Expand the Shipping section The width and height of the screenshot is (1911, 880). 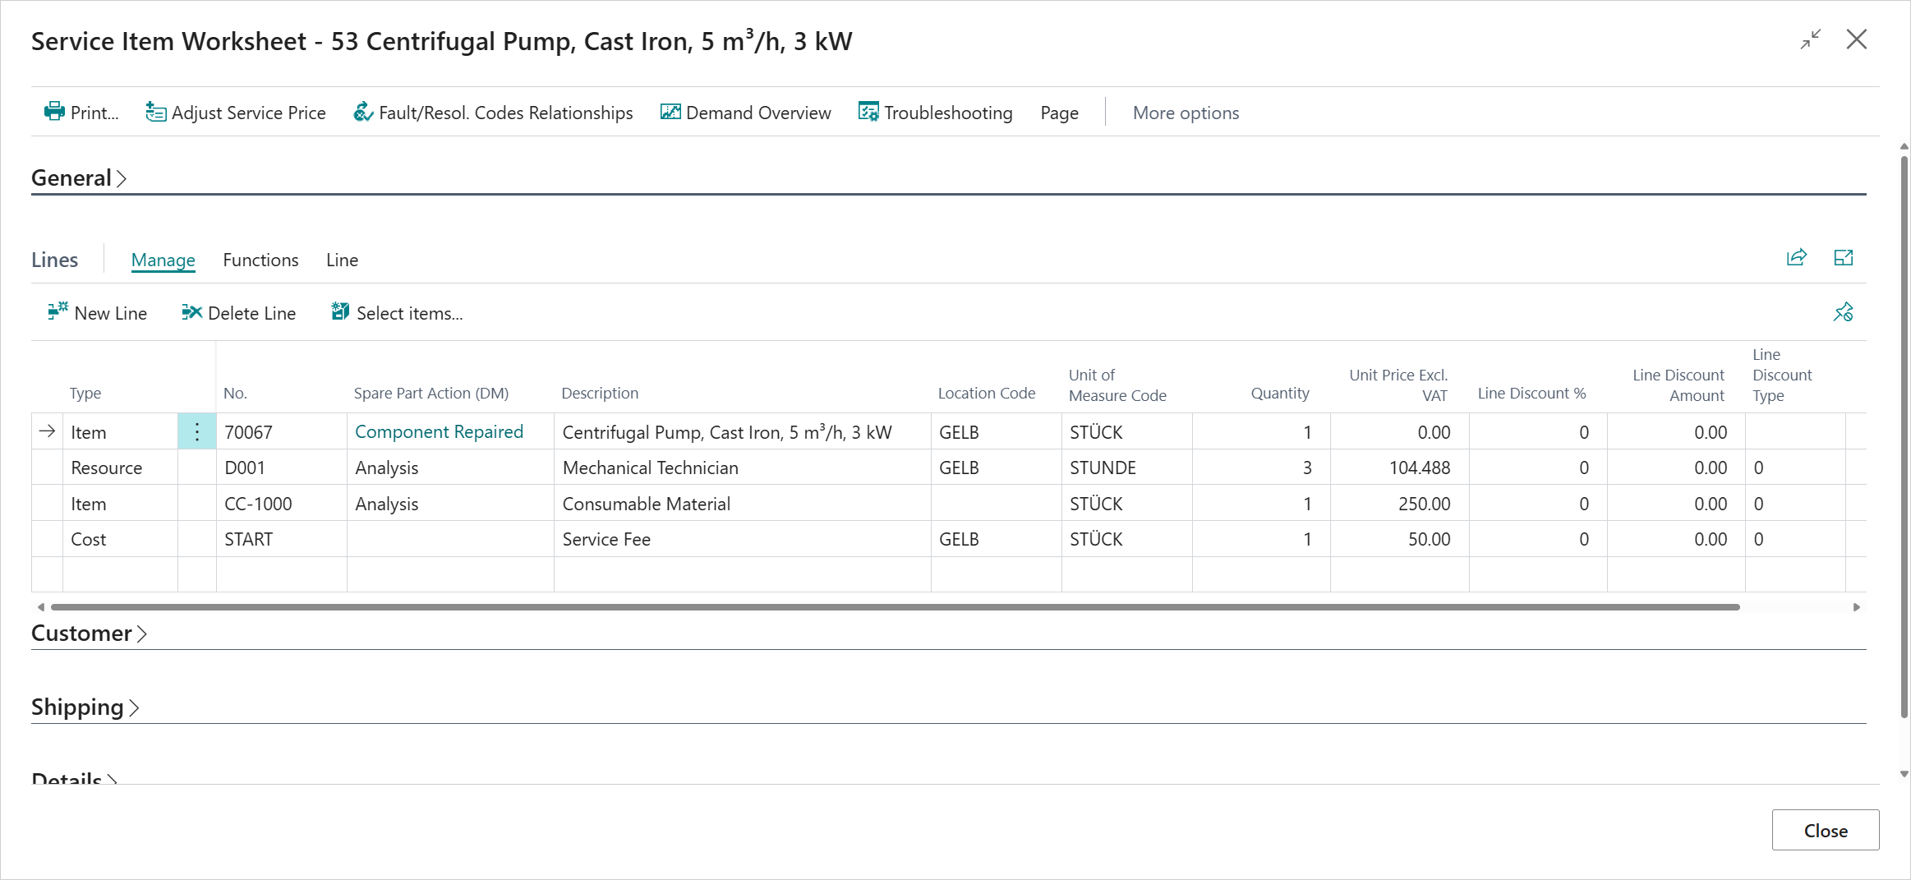85,707
